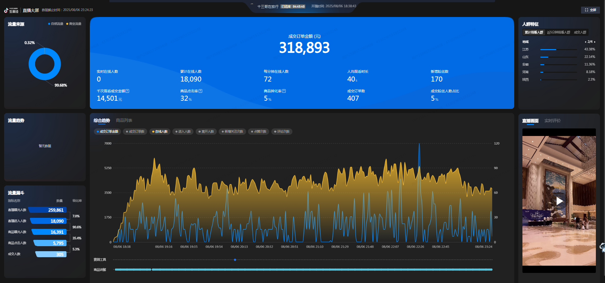The image size is (605, 283).
Task: Toggle 商业流量 legend in 流量来源
Action: [x=74, y=24]
